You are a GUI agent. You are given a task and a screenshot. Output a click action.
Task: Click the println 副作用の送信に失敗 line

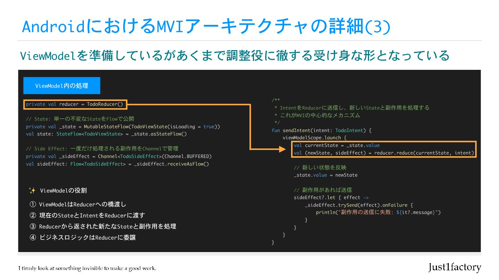pos(378,212)
